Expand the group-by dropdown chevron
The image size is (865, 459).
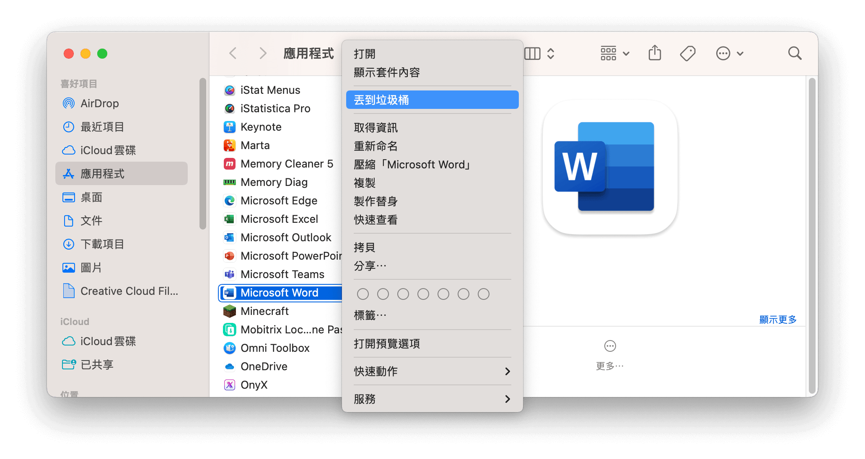point(626,54)
